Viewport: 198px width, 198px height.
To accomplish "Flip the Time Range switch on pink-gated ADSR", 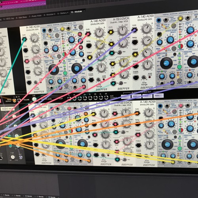I will [98, 80].
